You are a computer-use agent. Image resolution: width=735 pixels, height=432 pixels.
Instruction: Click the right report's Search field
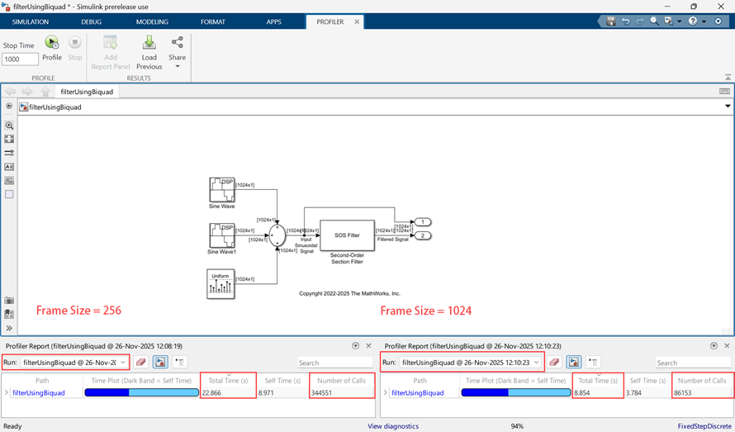[x=693, y=363]
